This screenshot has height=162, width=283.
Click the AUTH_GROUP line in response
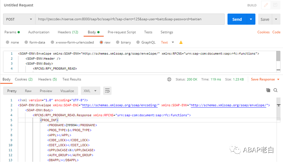[70, 155]
